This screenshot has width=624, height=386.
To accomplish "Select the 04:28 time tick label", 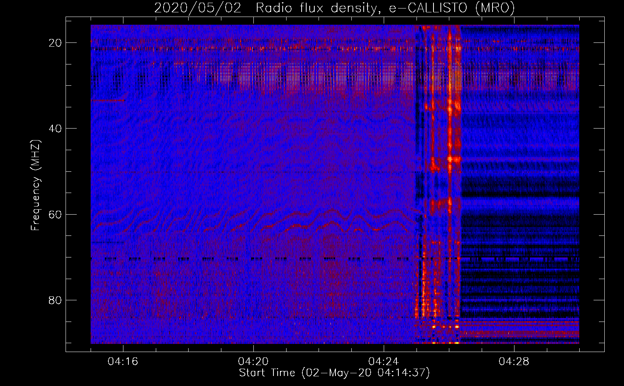I will tap(514, 362).
